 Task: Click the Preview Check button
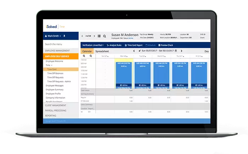point(166,45)
